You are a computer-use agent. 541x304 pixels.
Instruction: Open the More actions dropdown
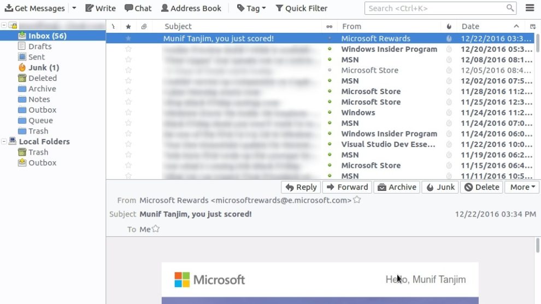[522, 187]
